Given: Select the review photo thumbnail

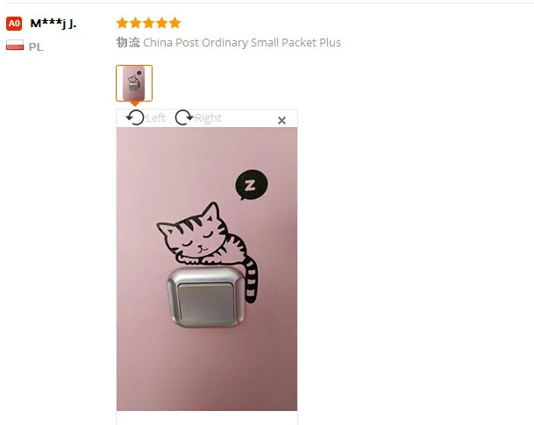Looking at the screenshot, I should (x=134, y=83).
